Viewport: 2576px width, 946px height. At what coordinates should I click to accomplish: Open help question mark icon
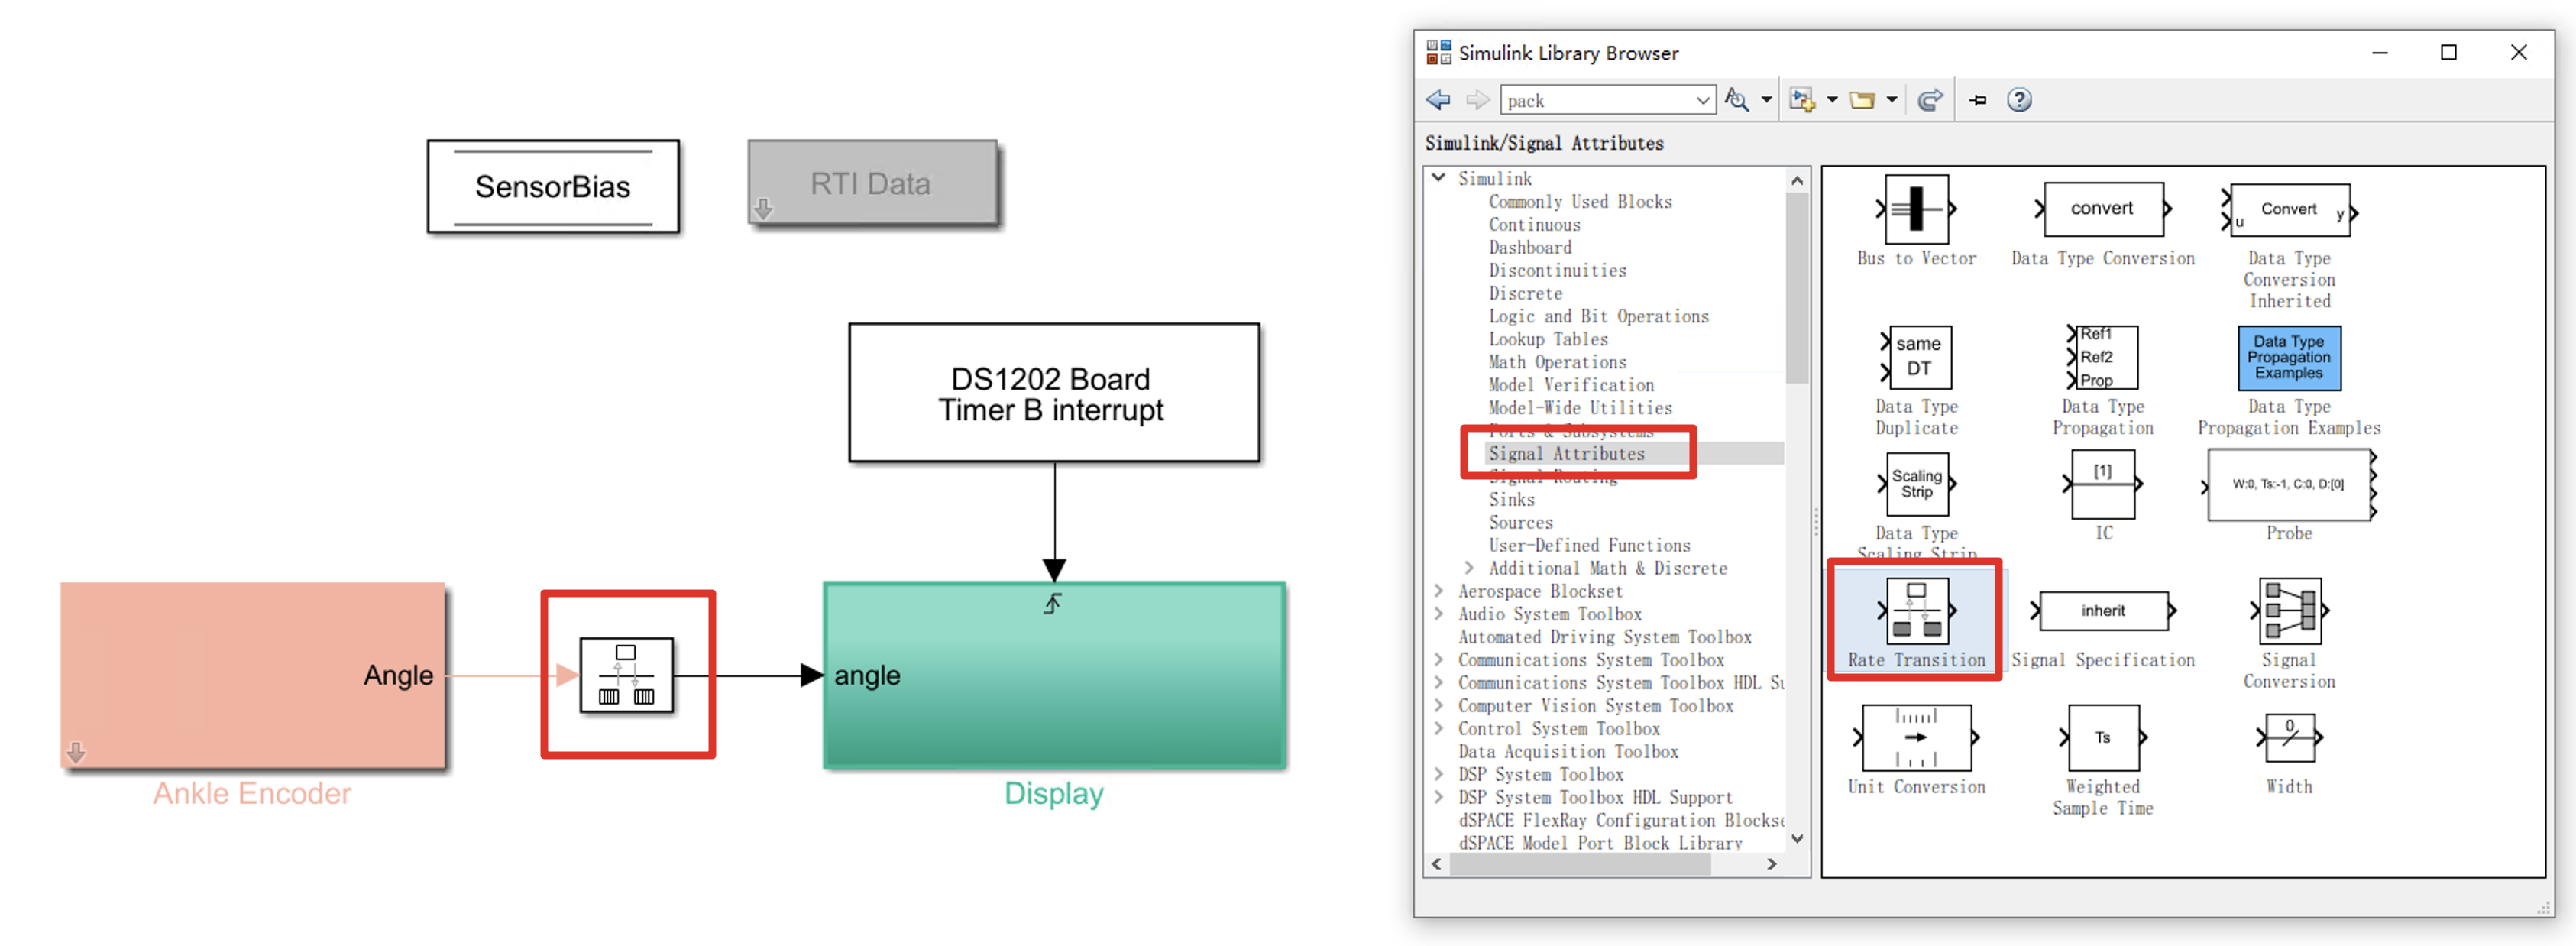coord(2019,100)
